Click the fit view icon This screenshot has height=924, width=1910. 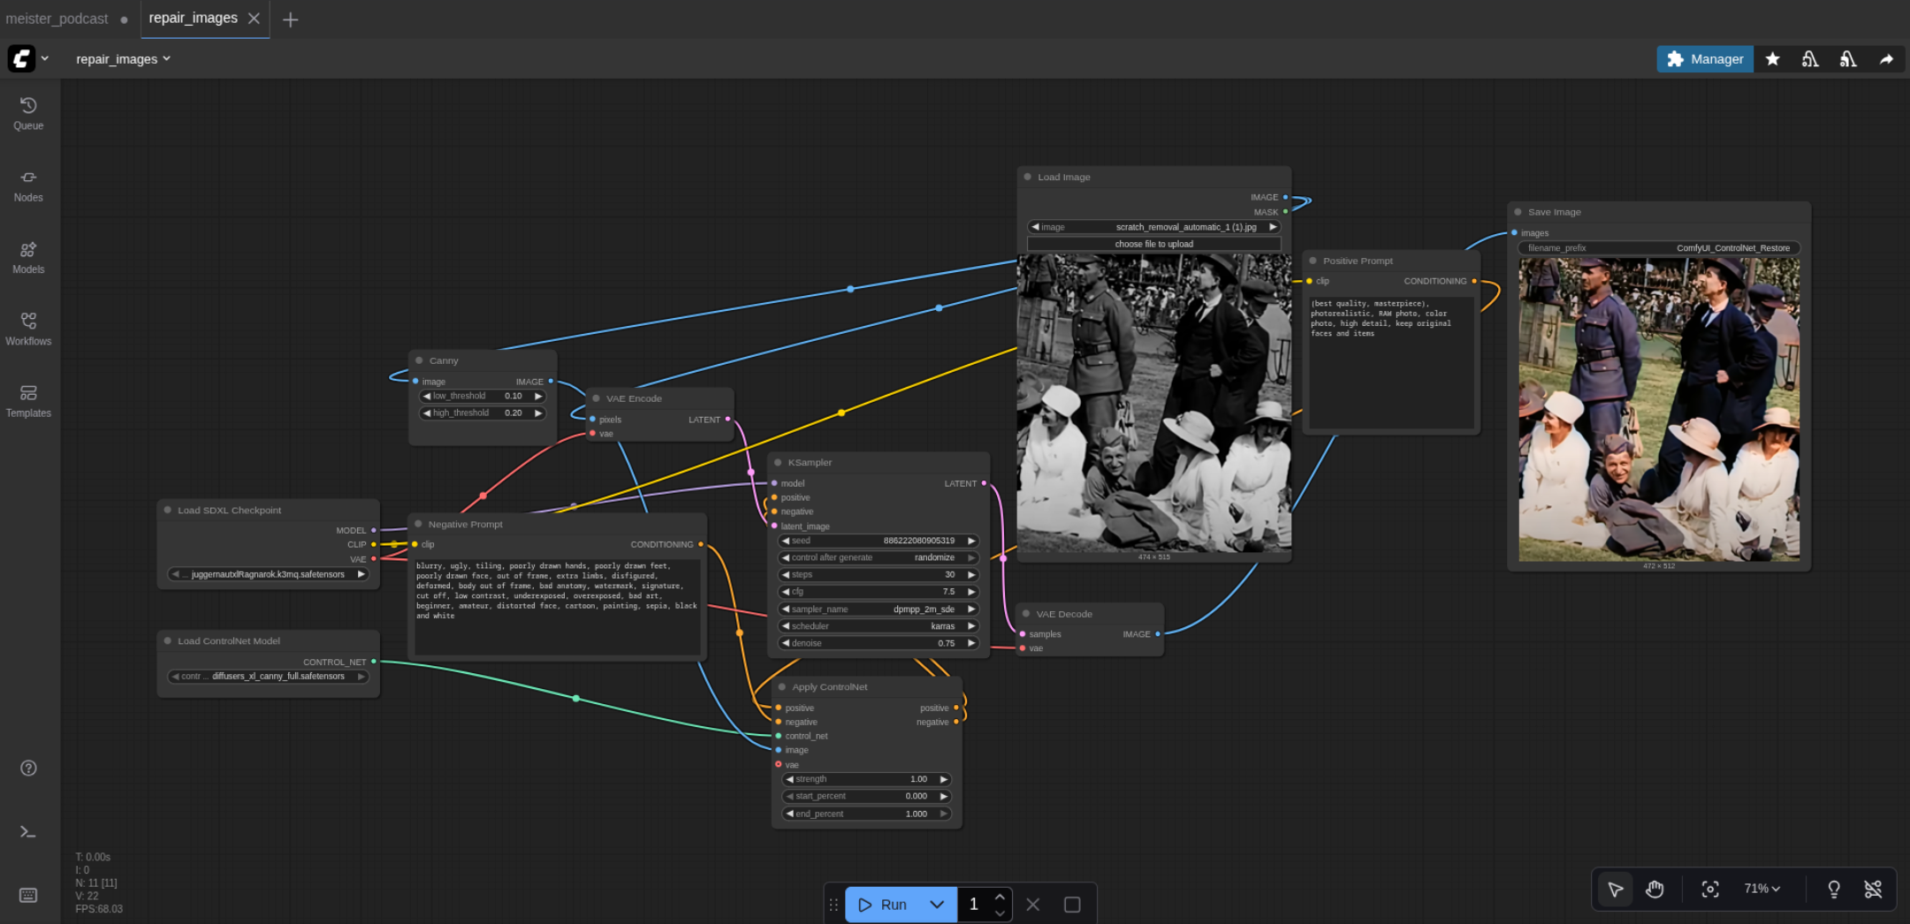pos(1710,889)
